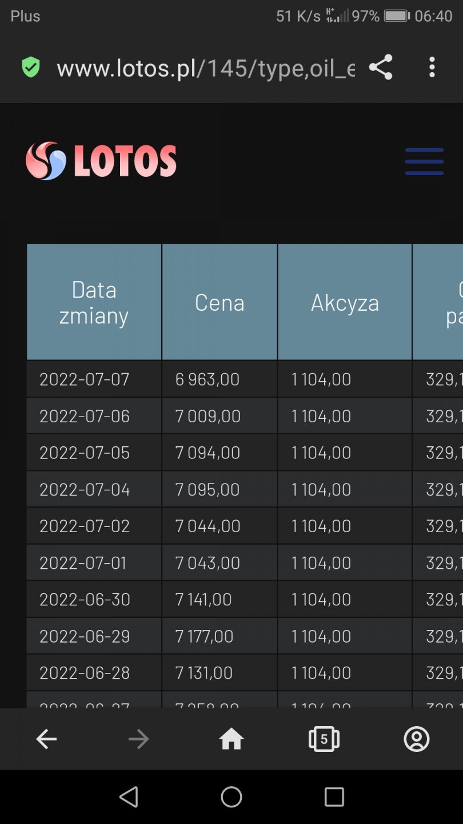Go back with browser back arrow
463x824 pixels.
tap(46, 739)
